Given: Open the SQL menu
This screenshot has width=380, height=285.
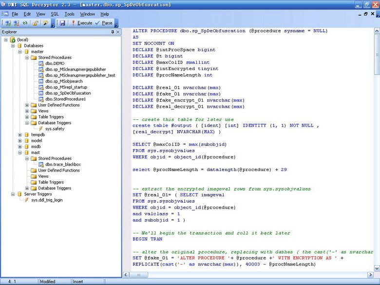Looking at the screenshot, I should click(x=55, y=14).
